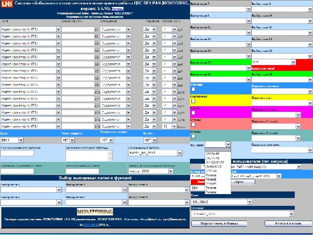This screenshot has height=235, width=313.
Task: Open the Содержится relation dropdown in row x1
Action: tap(116, 30)
